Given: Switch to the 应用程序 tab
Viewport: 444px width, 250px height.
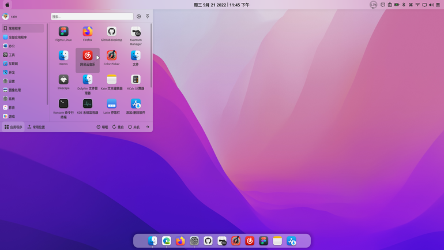Looking at the screenshot, I should (13, 127).
